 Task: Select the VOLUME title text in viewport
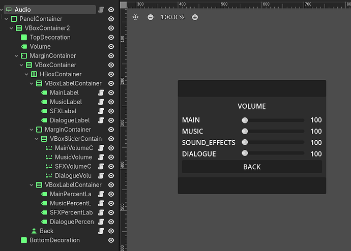tap(252, 106)
